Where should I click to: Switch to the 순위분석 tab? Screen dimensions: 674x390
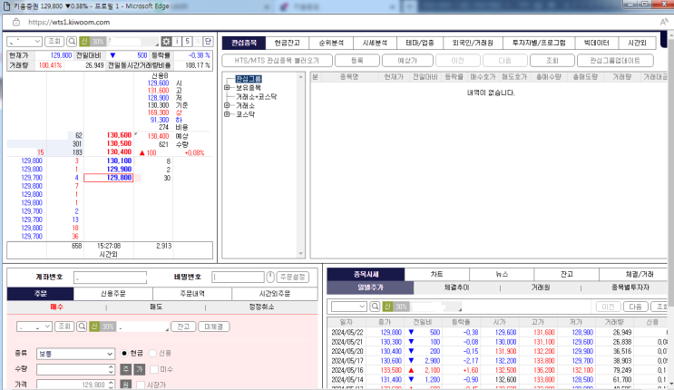pyautogui.click(x=331, y=43)
